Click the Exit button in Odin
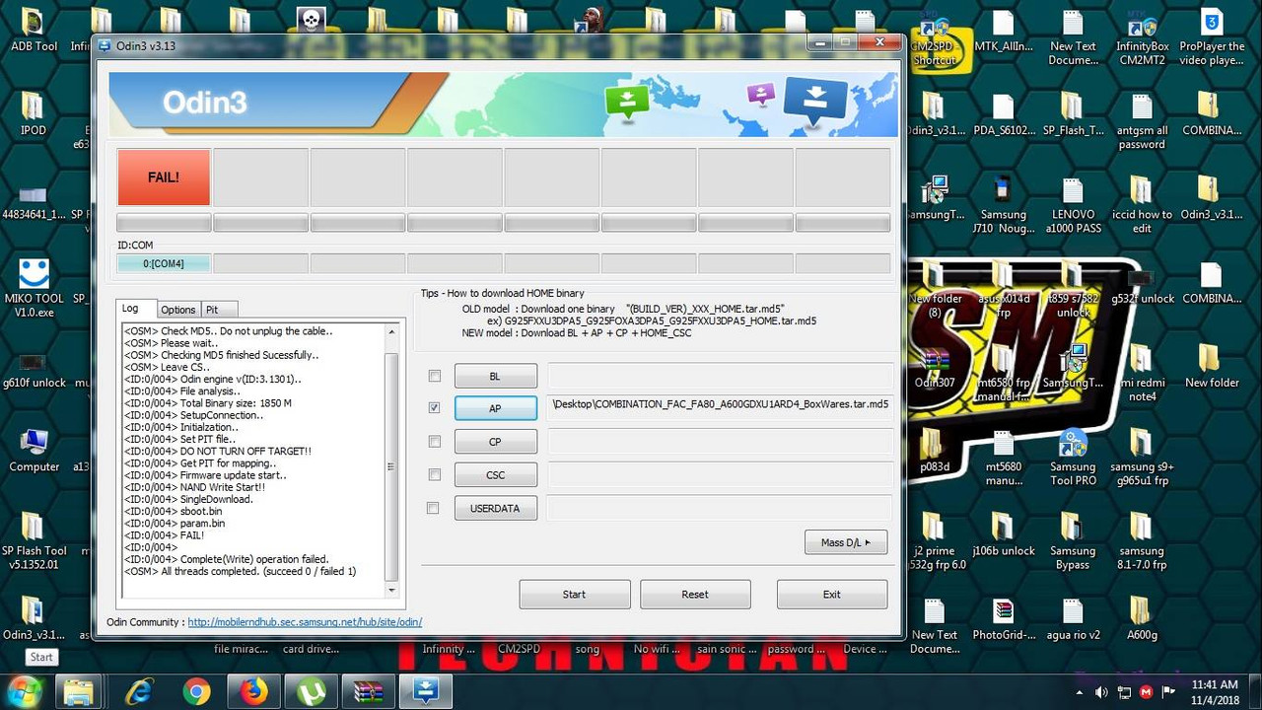This screenshot has width=1262, height=710. click(832, 594)
